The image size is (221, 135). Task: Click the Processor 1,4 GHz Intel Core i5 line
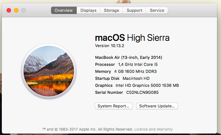tap(126, 64)
